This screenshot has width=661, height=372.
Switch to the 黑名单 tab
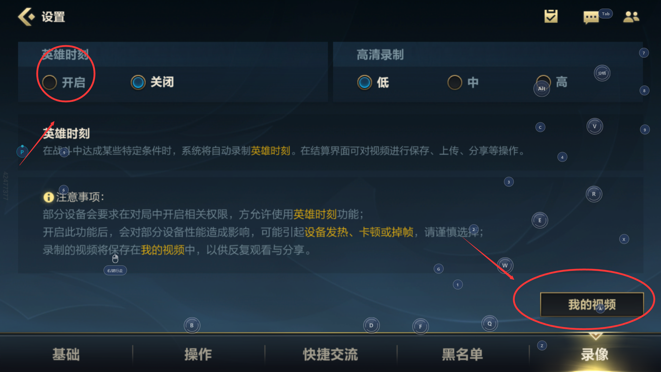[463, 354]
